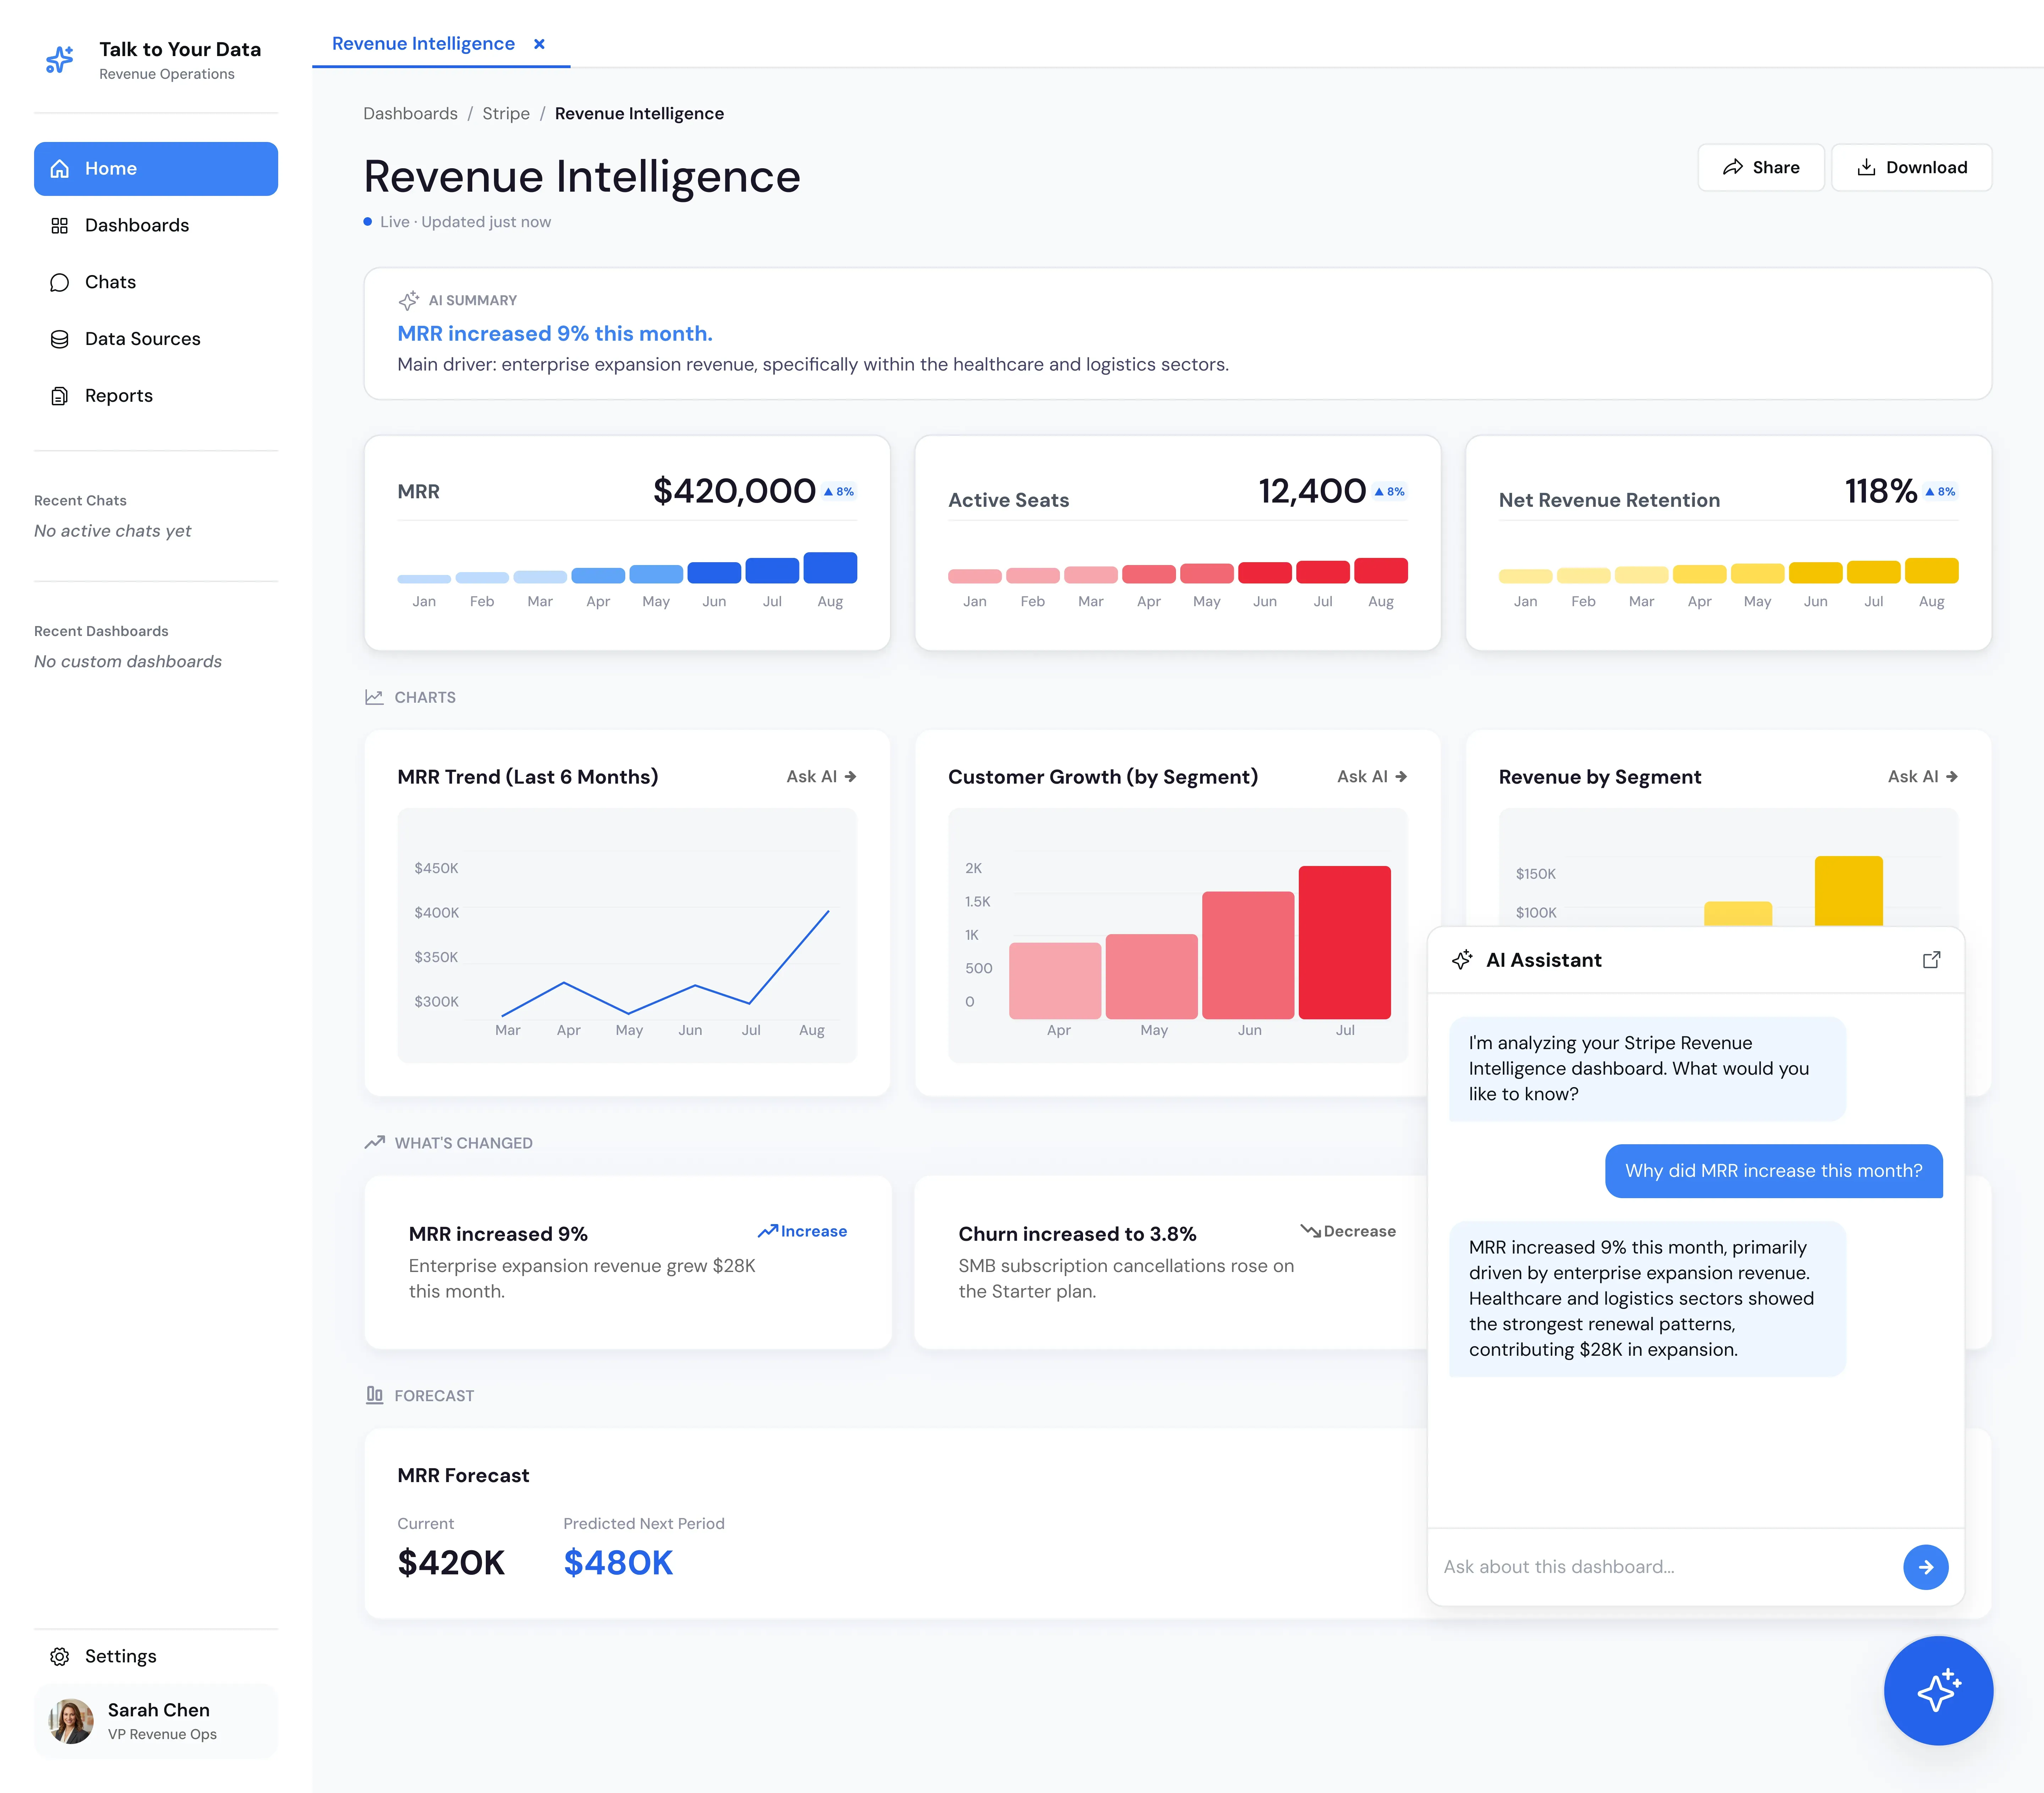This screenshot has width=2044, height=1793.
Task: Click the Apr bar in Customer Growth chart
Action: 1055,981
